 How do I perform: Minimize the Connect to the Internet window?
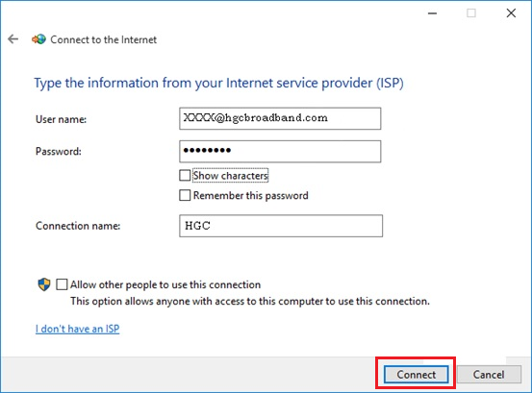[432, 13]
